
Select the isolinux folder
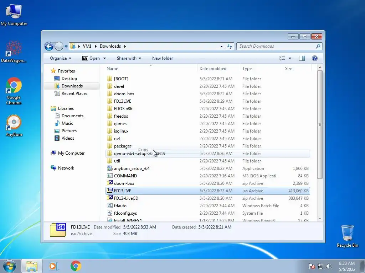pos(208,131)
